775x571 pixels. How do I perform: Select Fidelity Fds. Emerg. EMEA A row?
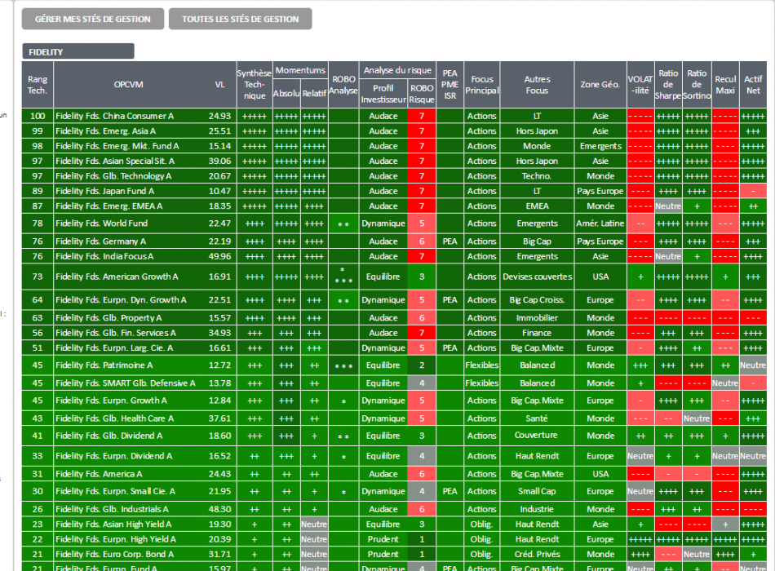[x=394, y=206]
